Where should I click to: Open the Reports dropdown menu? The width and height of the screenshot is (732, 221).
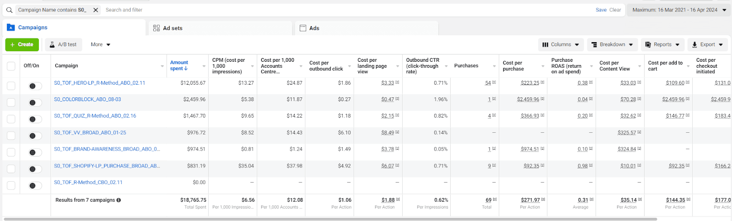[662, 45]
